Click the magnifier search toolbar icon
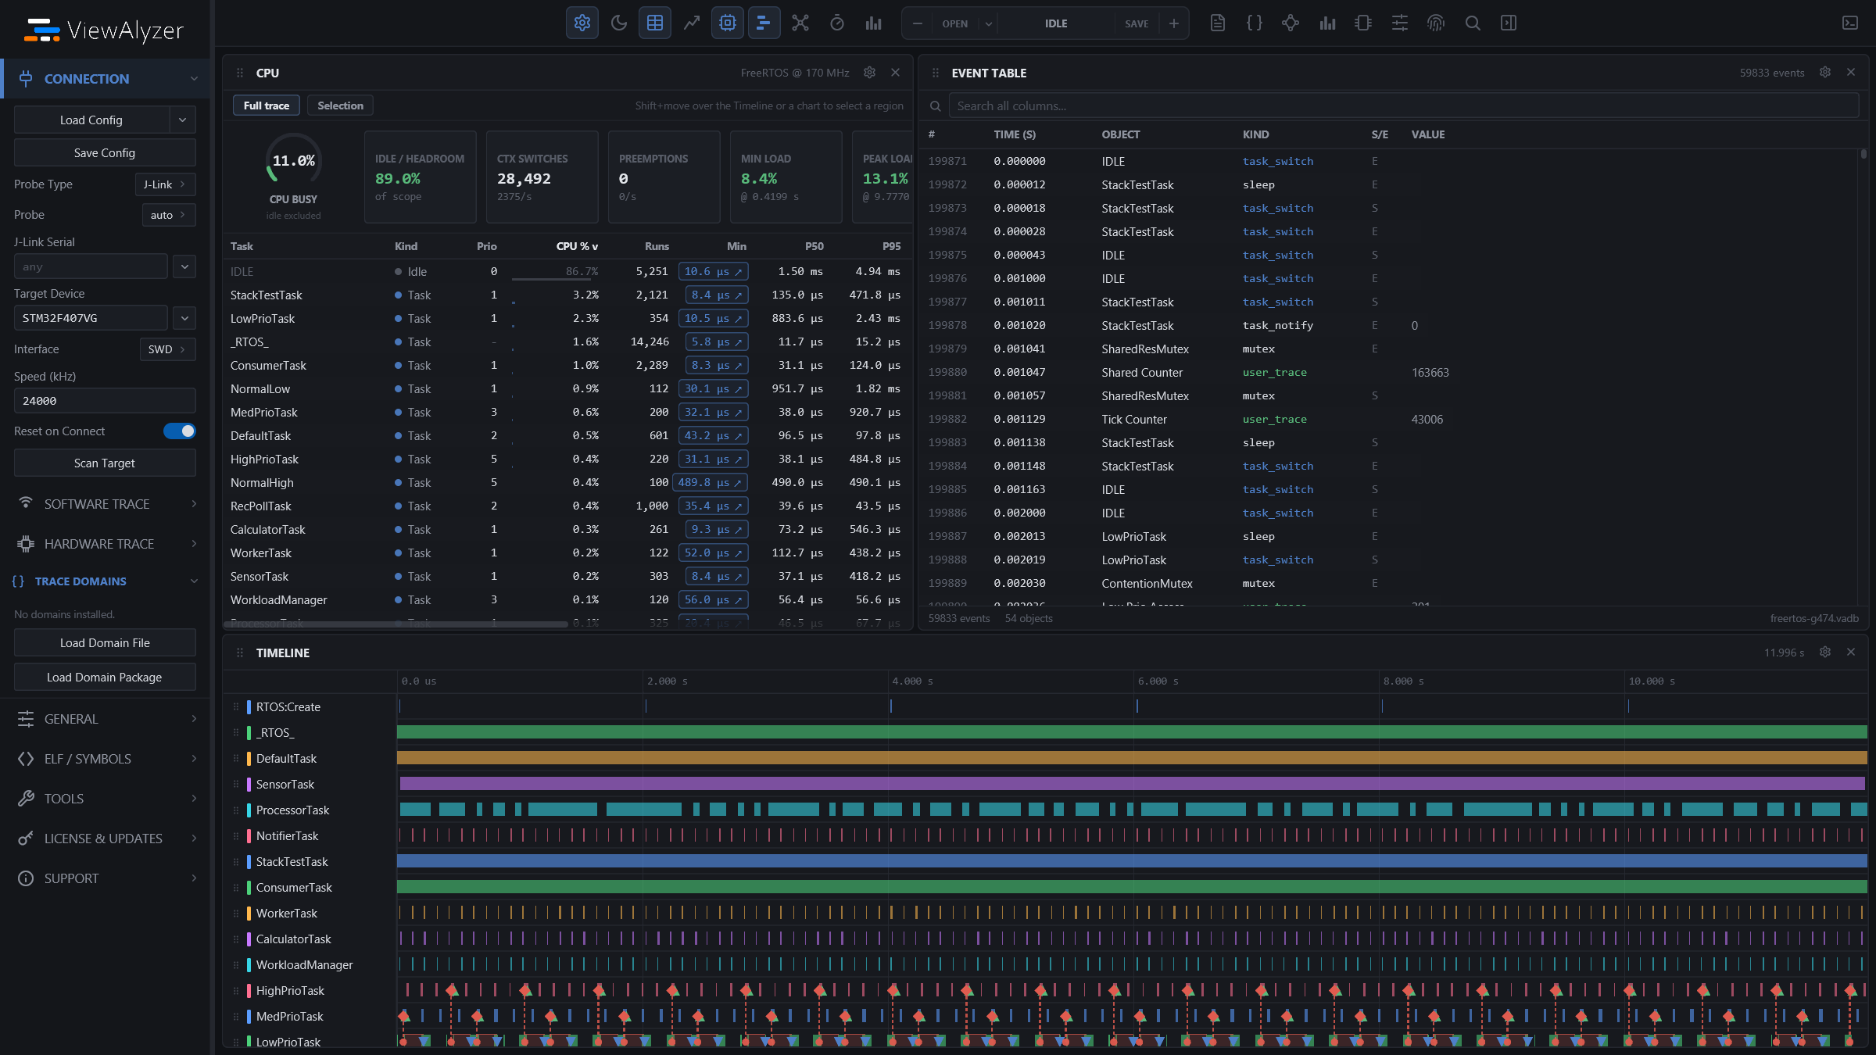This screenshot has width=1876, height=1055. click(1473, 23)
